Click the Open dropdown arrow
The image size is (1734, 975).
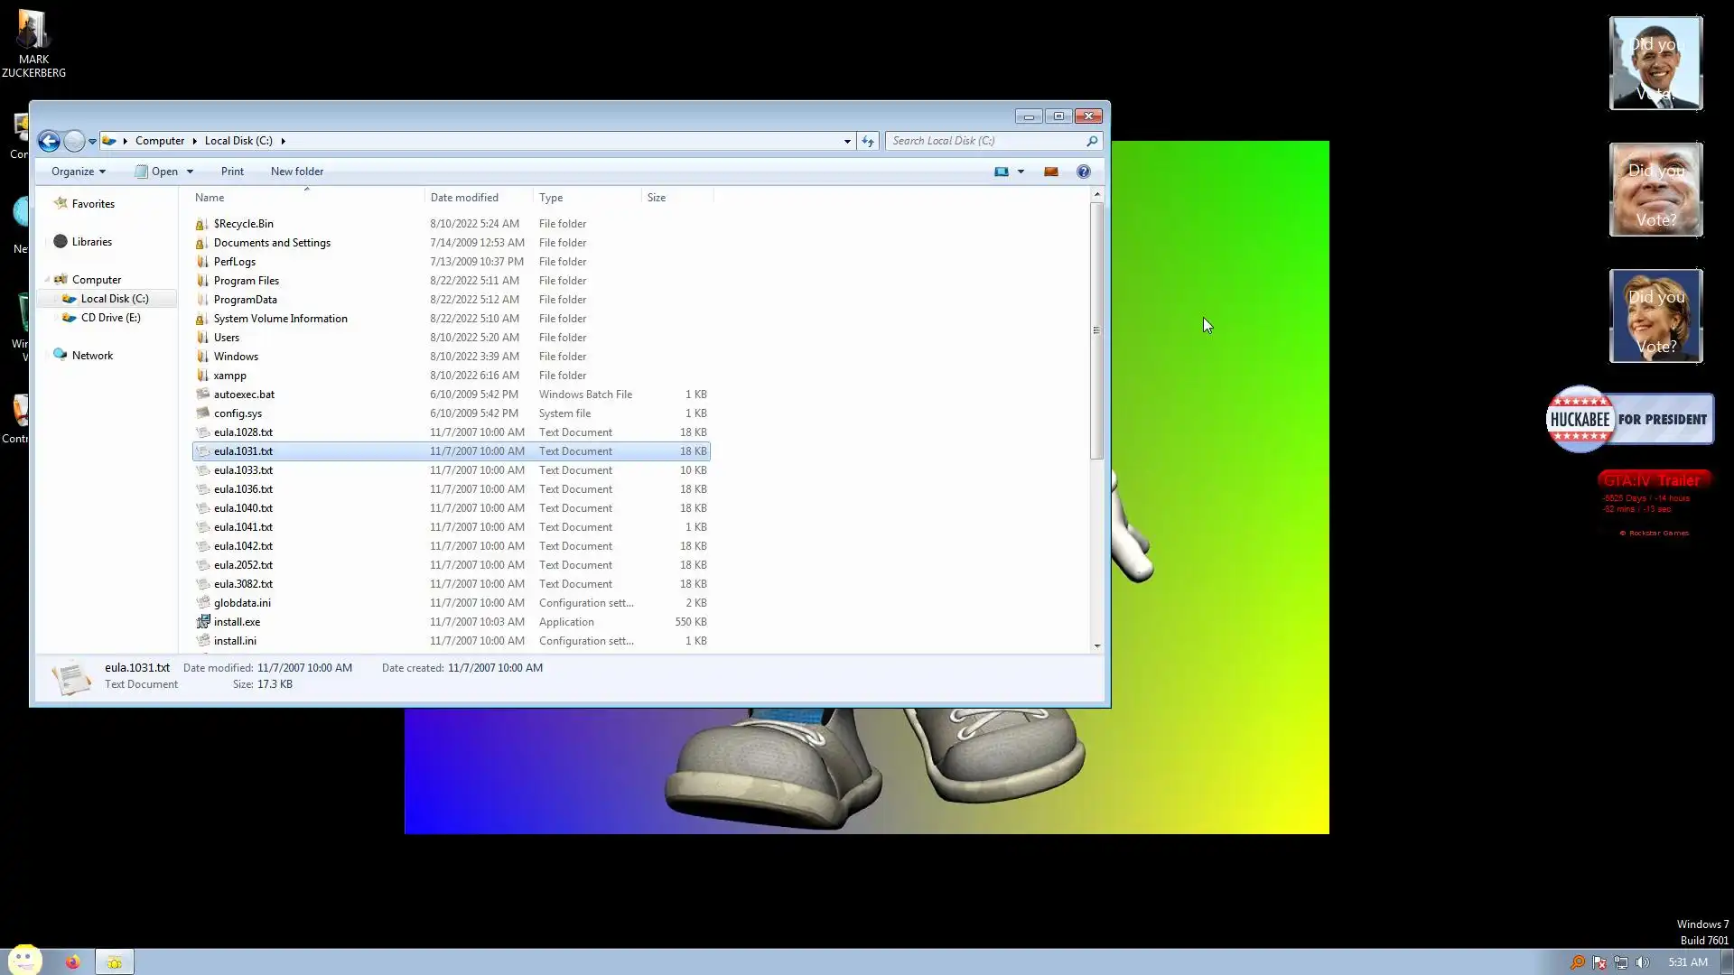pyautogui.click(x=190, y=172)
